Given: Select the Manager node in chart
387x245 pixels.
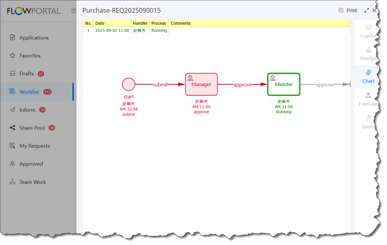Looking at the screenshot, I should coord(201,84).
